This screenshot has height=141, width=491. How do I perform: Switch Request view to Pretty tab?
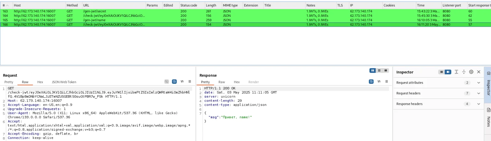tap(9, 82)
